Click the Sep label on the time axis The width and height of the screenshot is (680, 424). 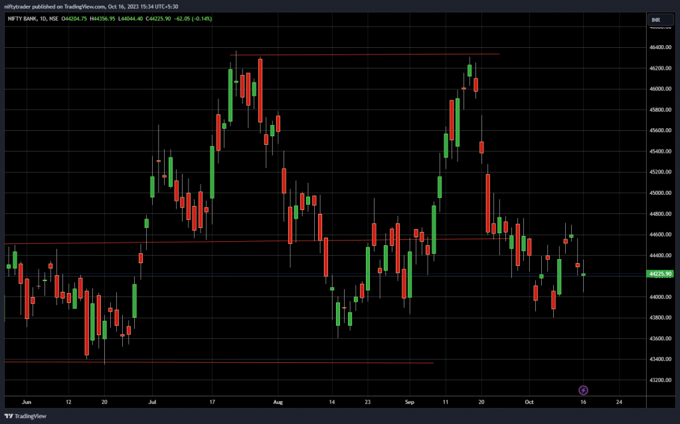pos(409,402)
